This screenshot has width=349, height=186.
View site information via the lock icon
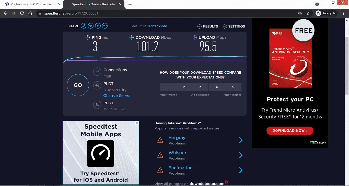[40, 13]
